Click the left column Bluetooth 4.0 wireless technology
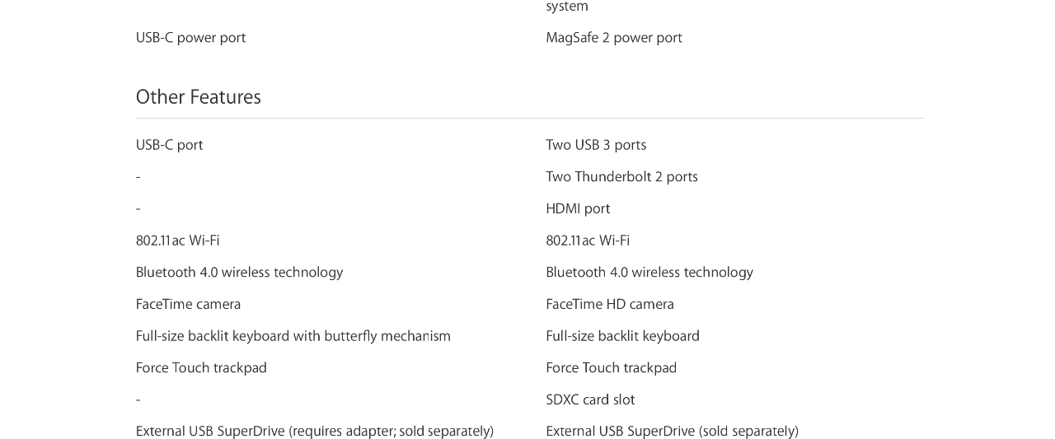This screenshot has width=1055, height=439. pyautogui.click(x=239, y=273)
